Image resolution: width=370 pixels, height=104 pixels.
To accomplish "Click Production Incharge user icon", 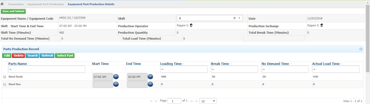I will click(322, 25).
